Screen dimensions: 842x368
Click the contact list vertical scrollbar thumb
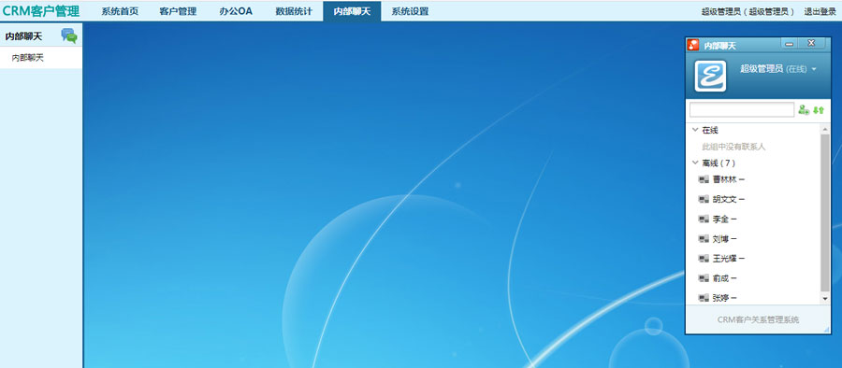[825, 212]
